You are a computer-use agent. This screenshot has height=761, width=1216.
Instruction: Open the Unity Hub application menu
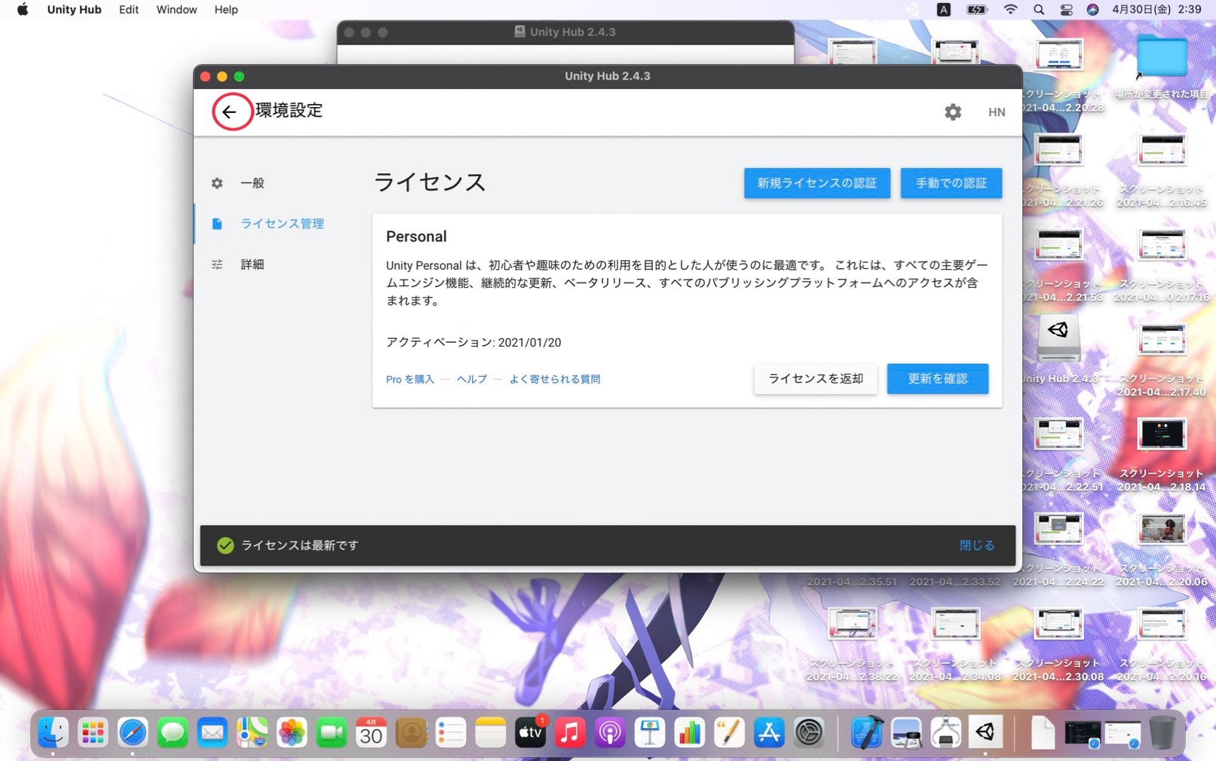click(74, 10)
